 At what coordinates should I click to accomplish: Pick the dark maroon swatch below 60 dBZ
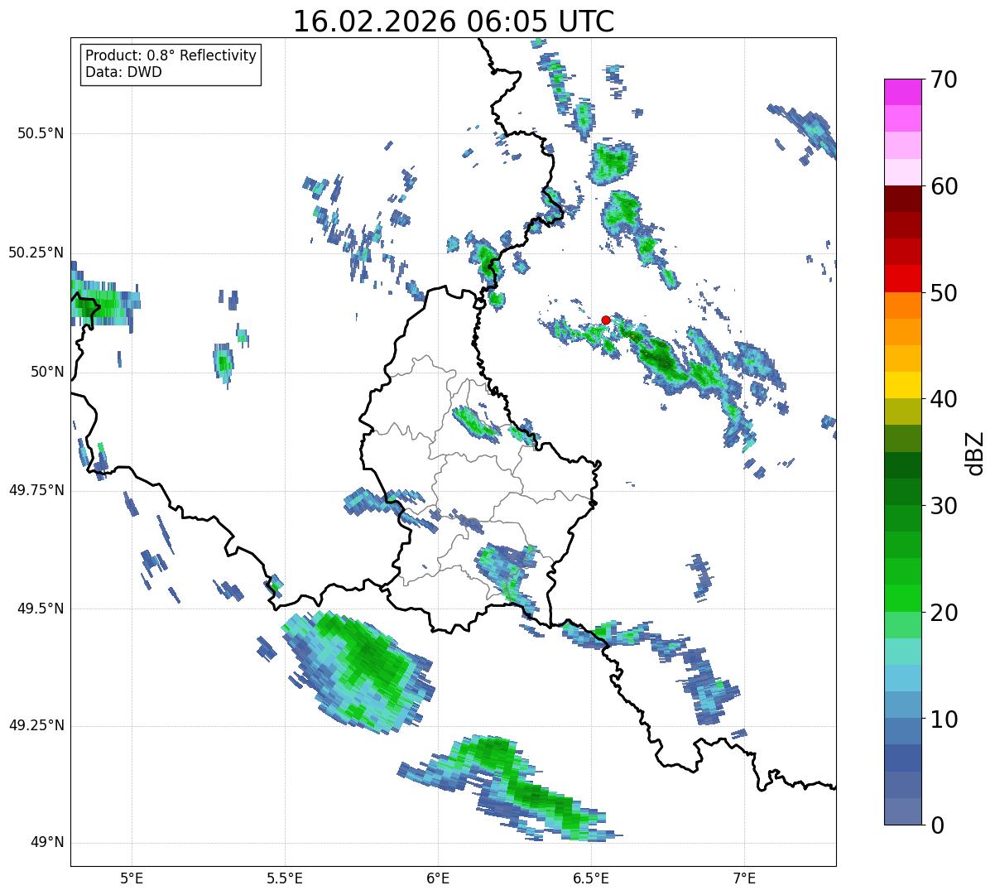coord(902,199)
